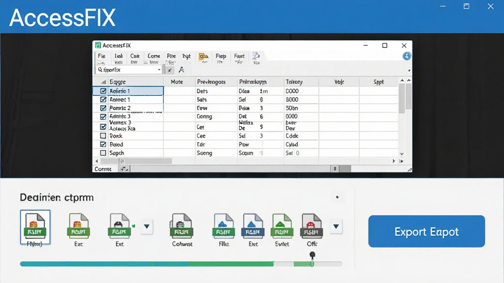Click the pin icon beside search box
This screenshot has height=283, width=504.
coord(170,70)
